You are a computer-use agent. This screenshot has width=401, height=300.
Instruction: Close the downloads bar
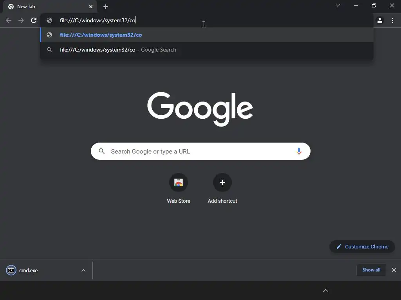394,270
